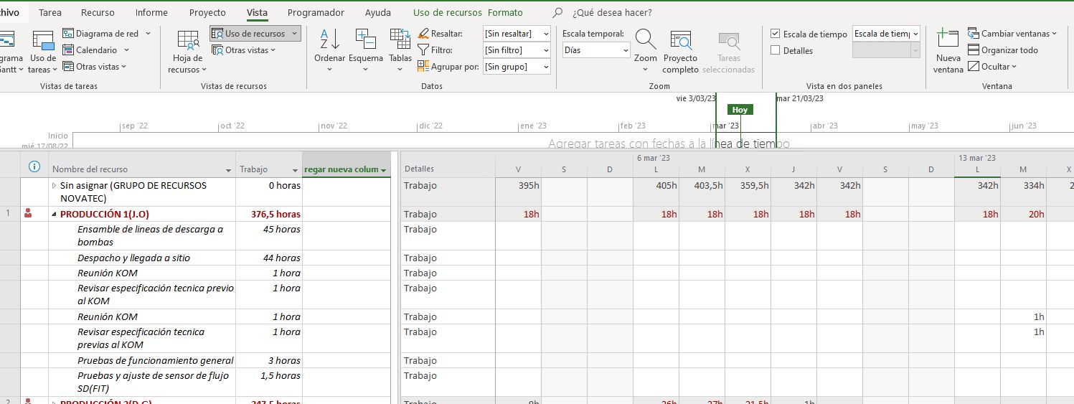Screen dimensions: 1074x404
Task: Click the 6 mar '23 week header
Action: point(653,158)
